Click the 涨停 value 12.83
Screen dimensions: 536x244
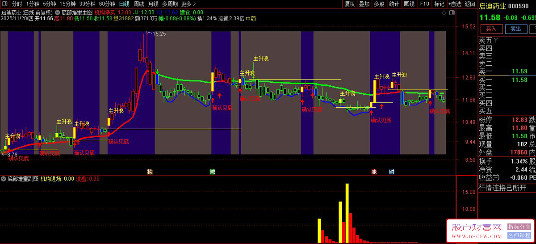pyautogui.click(x=519, y=120)
